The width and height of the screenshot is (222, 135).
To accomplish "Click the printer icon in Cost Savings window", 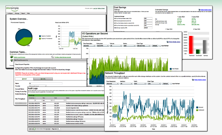I will (x=200, y=10).
